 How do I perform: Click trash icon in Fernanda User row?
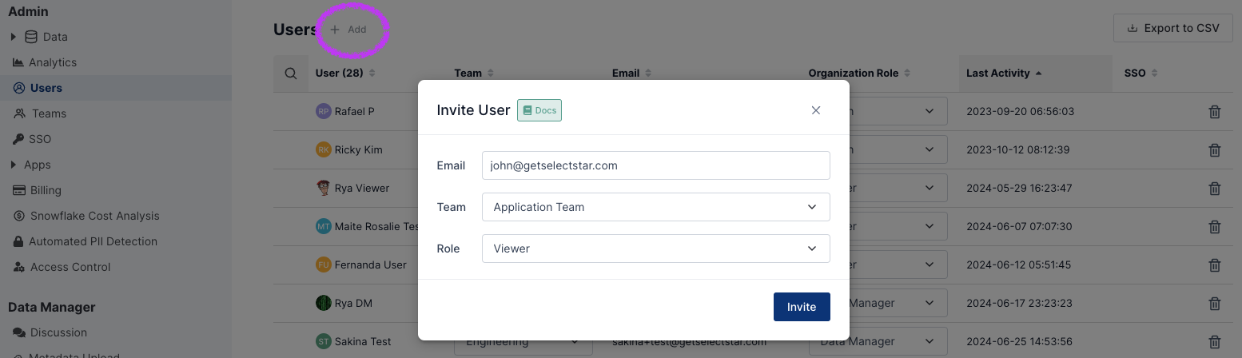click(x=1214, y=265)
